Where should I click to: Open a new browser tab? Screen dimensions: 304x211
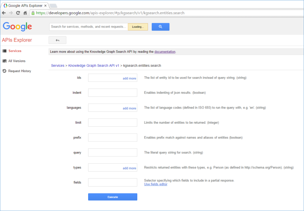[53, 6]
